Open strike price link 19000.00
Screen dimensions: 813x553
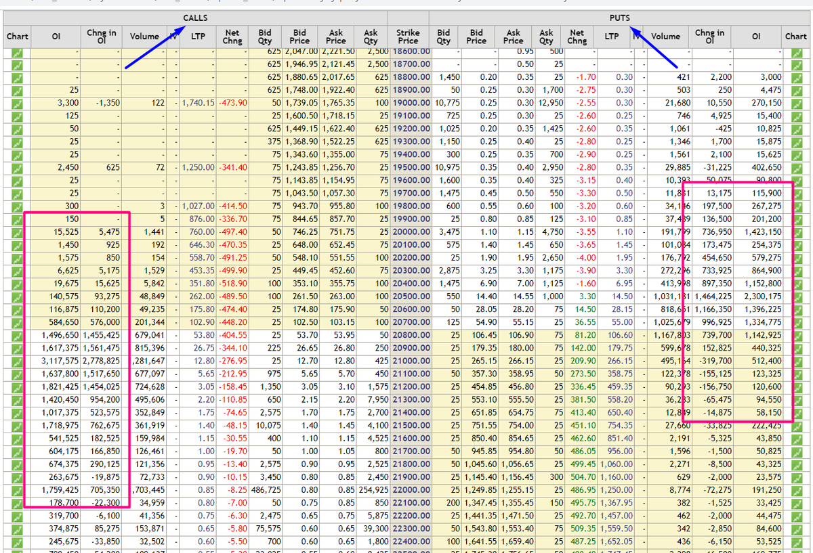click(411, 102)
